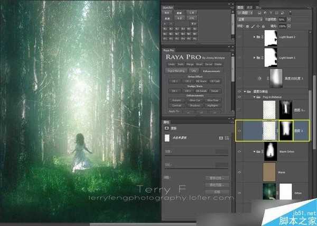This screenshot has width=317, height=226.
Task: Click the type layer filter T icon
Action: pyautogui.click(x=271, y=13)
